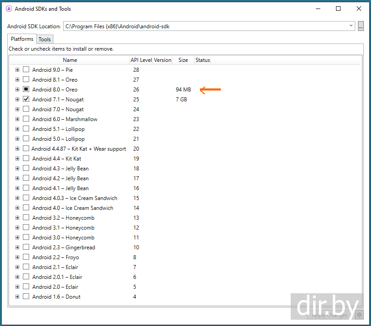Click the Android SDKs window title icon
Viewport: 371px width, 326px height.
[9, 9]
